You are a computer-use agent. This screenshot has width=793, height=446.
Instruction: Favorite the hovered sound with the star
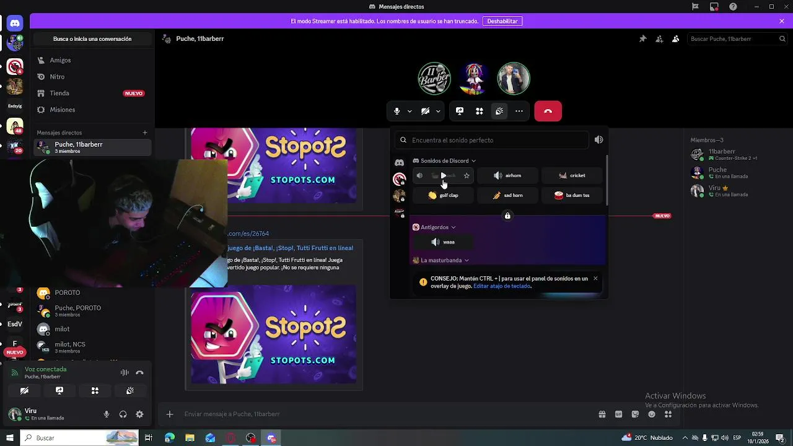467,175
